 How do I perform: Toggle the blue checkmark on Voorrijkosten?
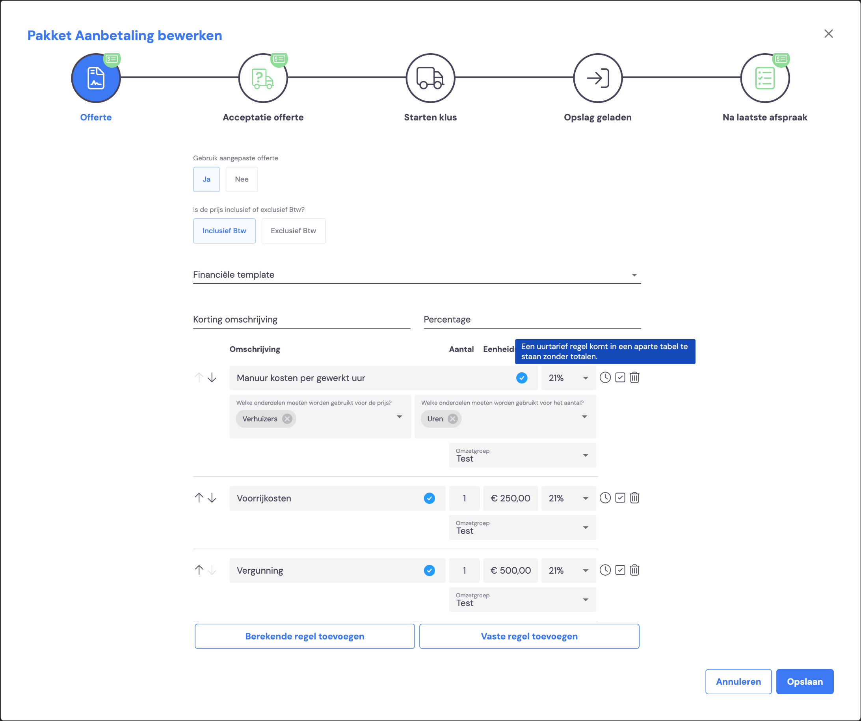click(x=429, y=498)
